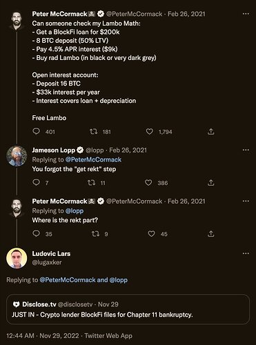Open more options menu on Jameson Lopp's tweet
Image resolution: width=256 pixels, height=345 pixels.
[x=246, y=150]
